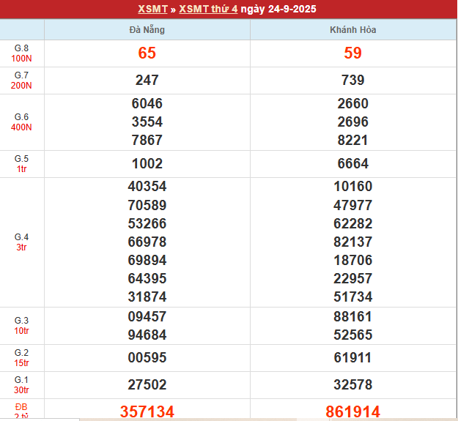458x421 pixels.
Task: Click the G.2 number 00595
Action: pos(147,358)
